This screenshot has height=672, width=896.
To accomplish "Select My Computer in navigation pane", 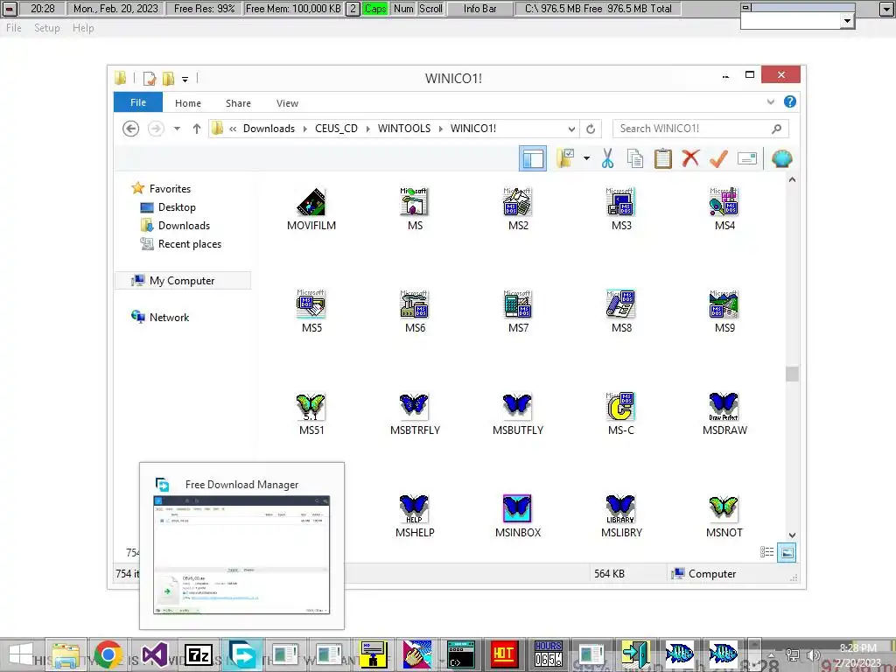I will (182, 281).
